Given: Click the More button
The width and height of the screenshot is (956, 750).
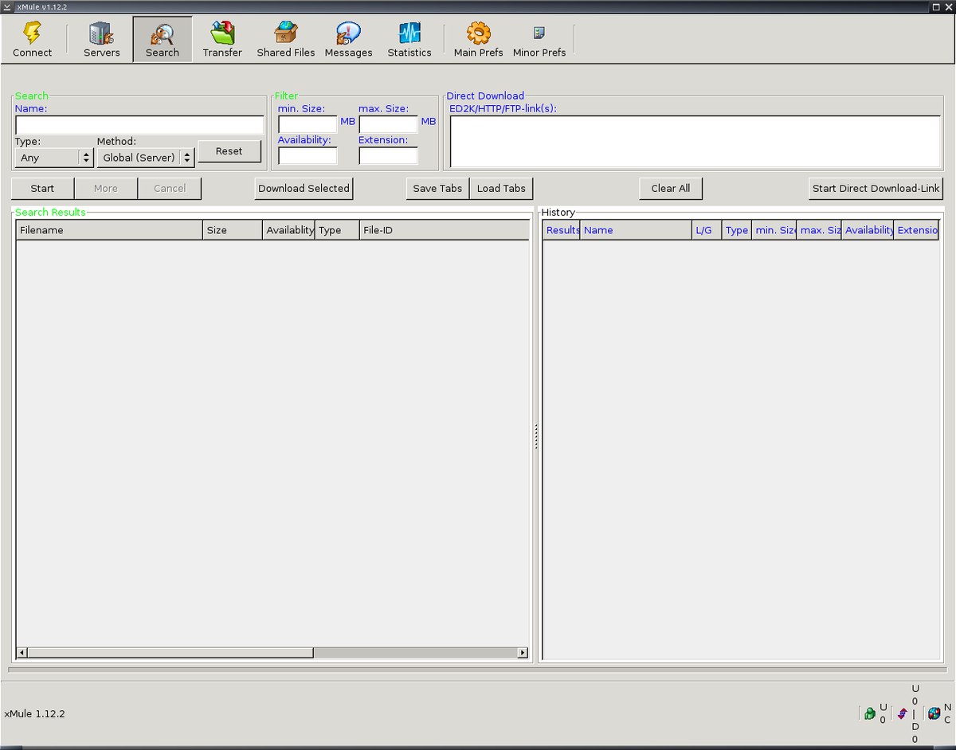Looking at the screenshot, I should [x=106, y=189].
